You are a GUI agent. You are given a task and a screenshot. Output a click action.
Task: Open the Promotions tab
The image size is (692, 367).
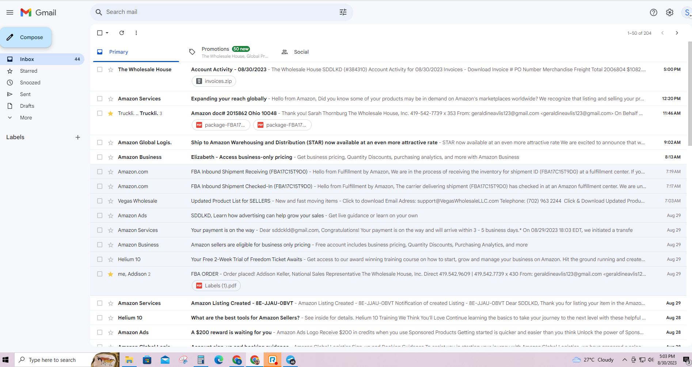pyautogui.click(x=229, y=52)
